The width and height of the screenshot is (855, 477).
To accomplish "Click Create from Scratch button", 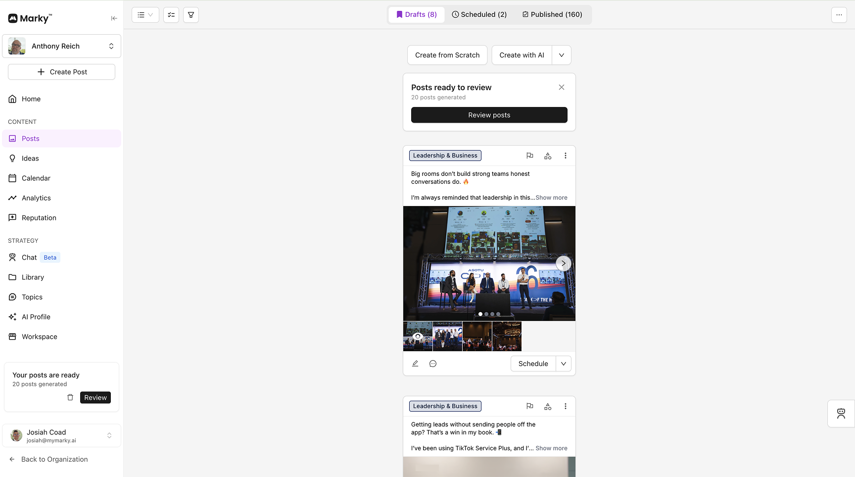I will coord(447,55).
